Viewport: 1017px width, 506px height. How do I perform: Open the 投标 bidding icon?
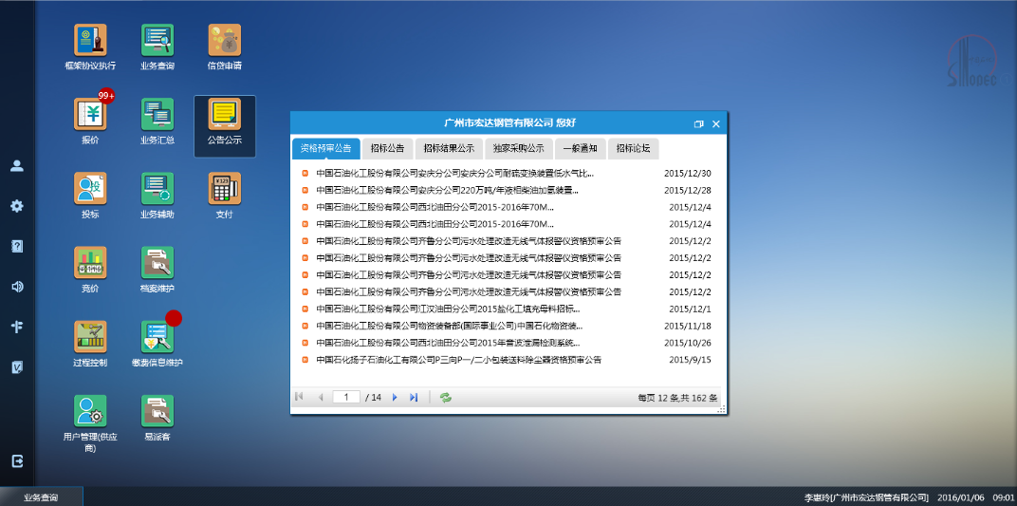(90, 188)
